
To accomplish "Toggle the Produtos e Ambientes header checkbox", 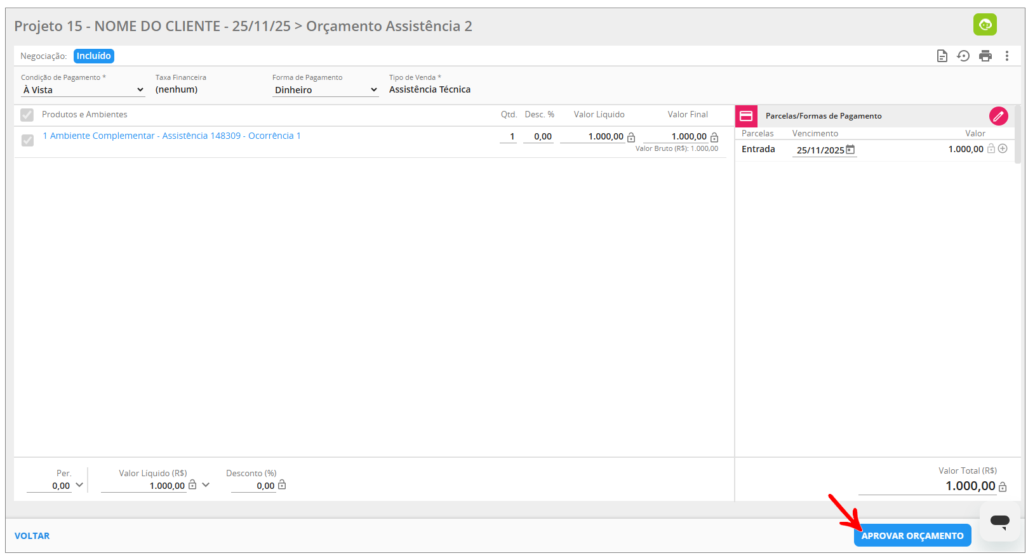I will tap(27, 115).
